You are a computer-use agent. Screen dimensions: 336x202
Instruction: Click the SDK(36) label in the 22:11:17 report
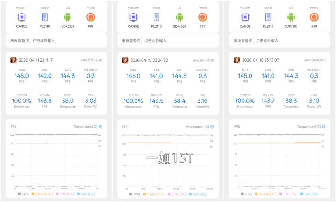(x=68, y=26)
